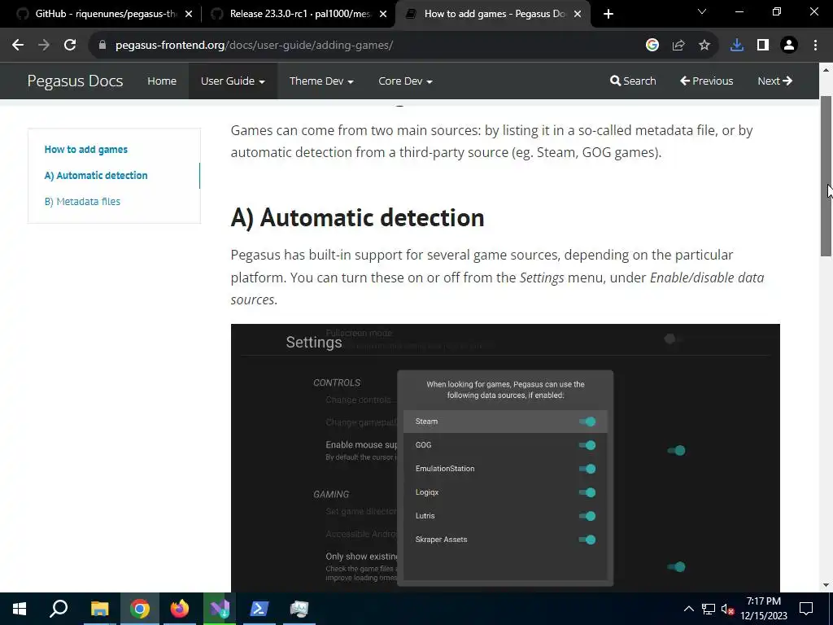Open the notification center icon
This screenshot has height=625, width=833.
point(806,609)
